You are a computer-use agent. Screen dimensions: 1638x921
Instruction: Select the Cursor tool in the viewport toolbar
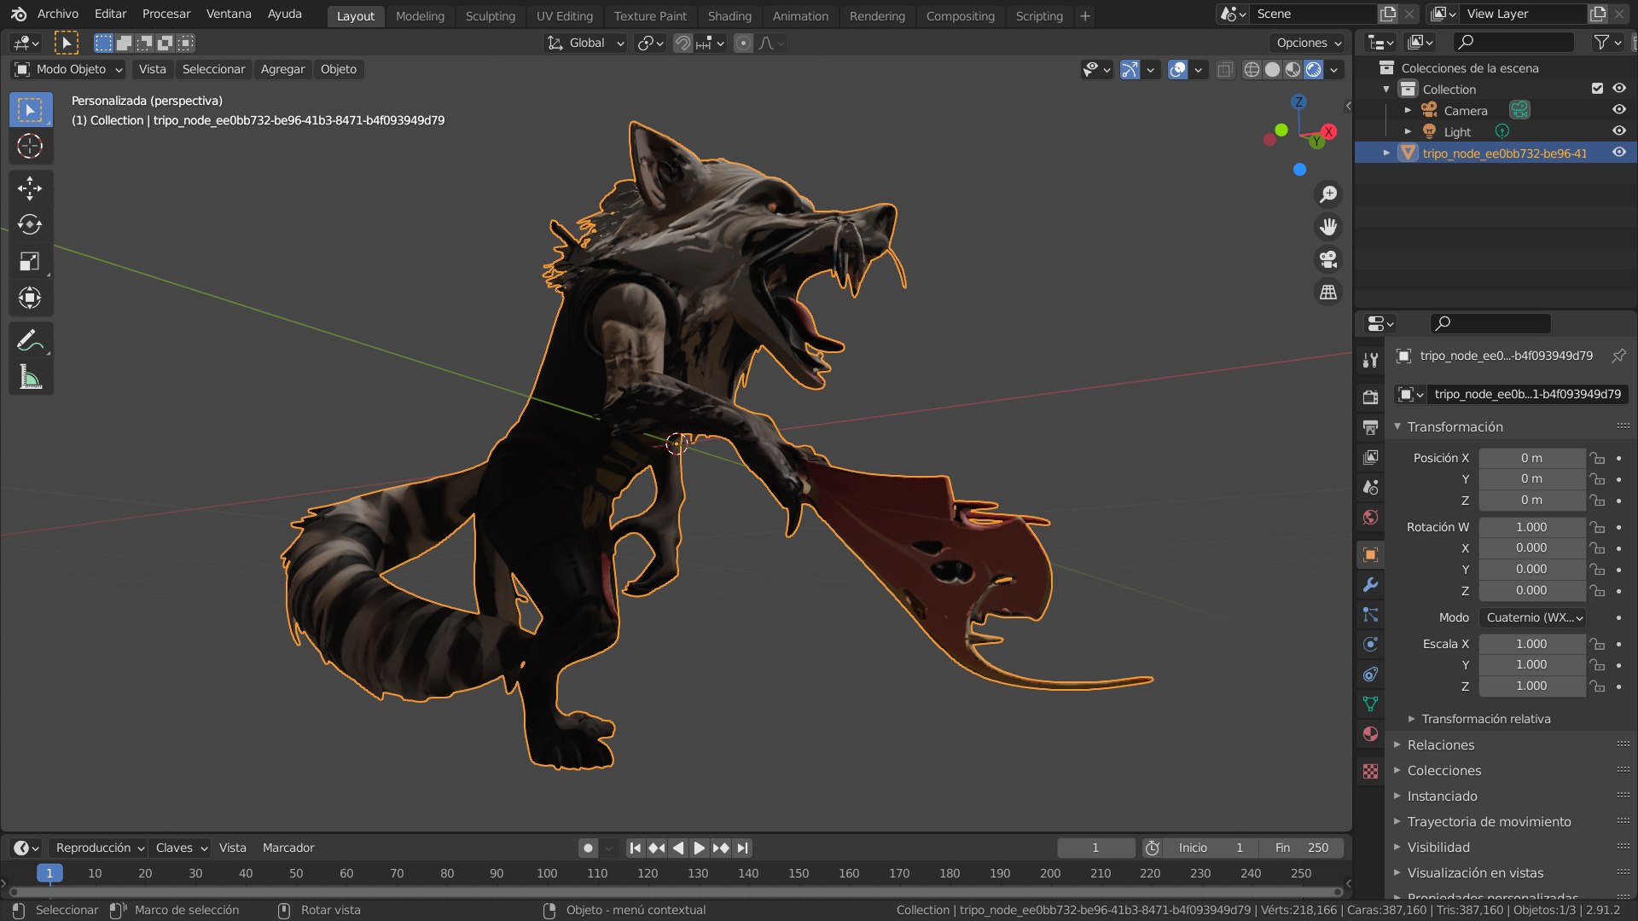click(x=30, y=146)
